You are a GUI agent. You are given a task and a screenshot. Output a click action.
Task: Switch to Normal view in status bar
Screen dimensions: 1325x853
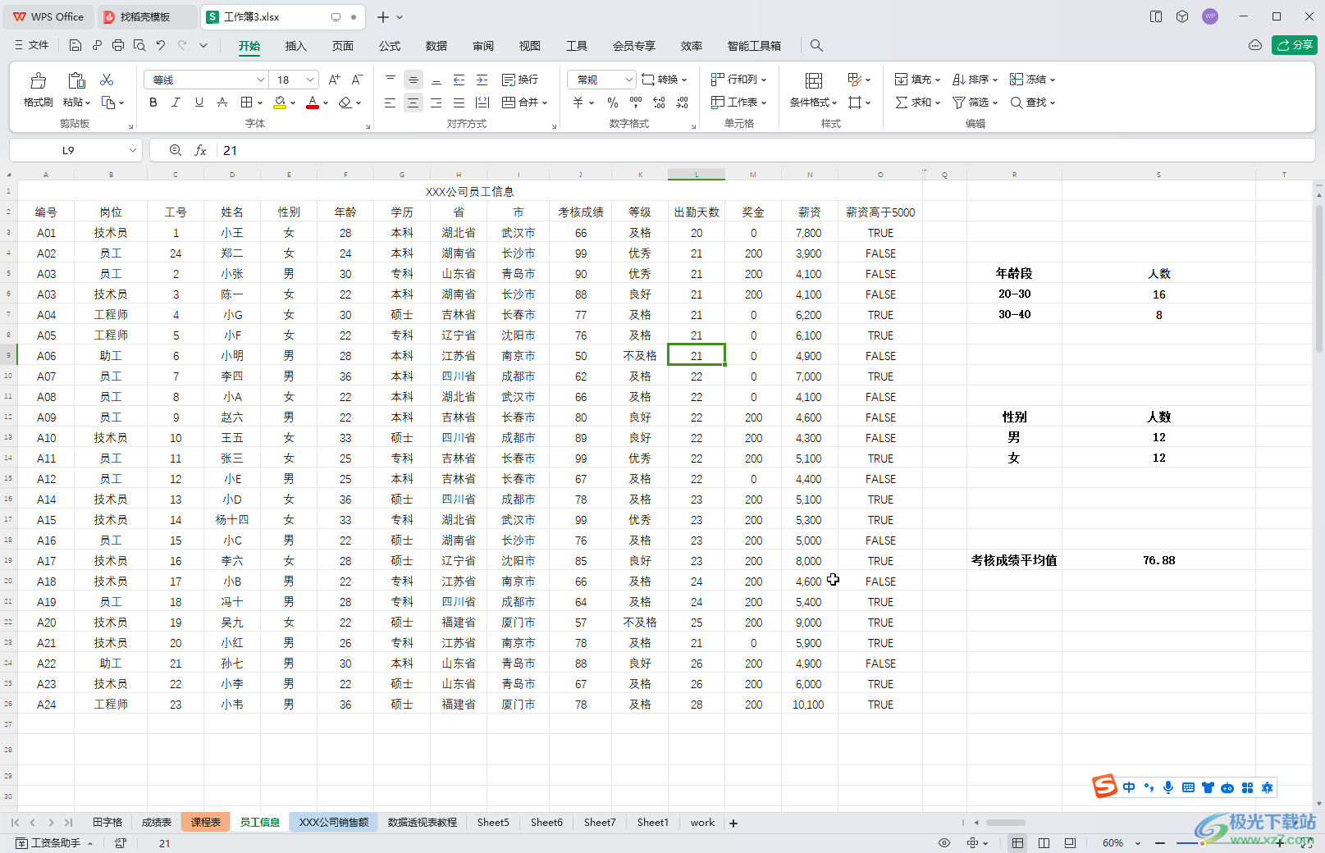(1017, 843)
